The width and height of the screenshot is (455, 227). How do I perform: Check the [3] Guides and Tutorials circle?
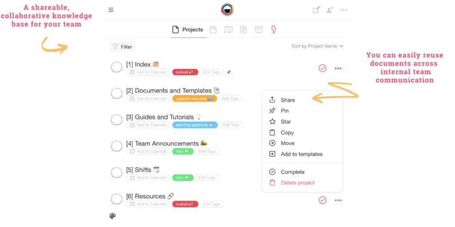pos(116,120)
